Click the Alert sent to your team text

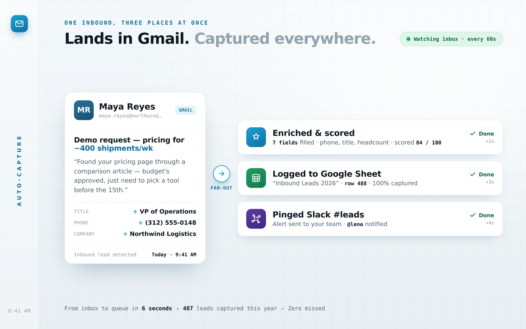click(x=307, y=224)
